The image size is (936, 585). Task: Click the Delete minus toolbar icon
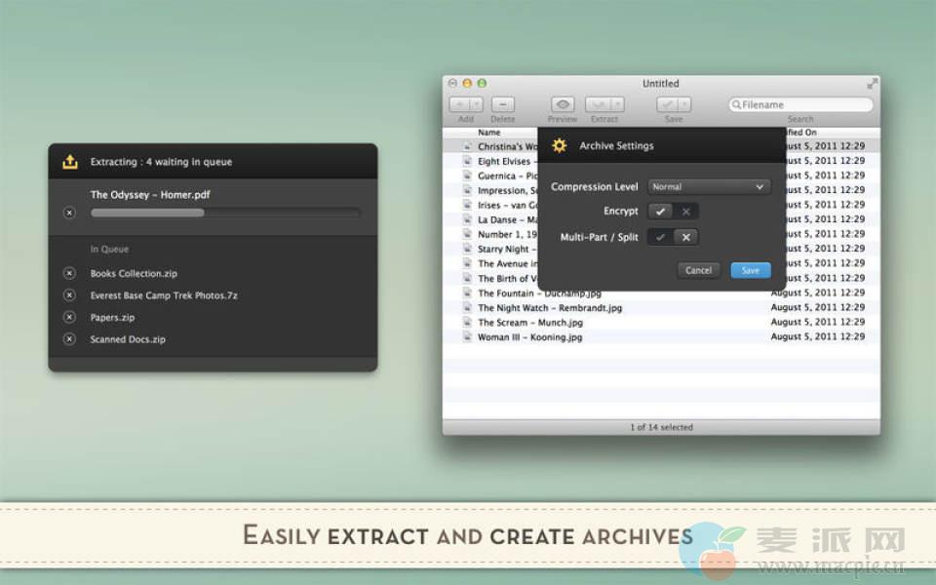pos(502,104)
